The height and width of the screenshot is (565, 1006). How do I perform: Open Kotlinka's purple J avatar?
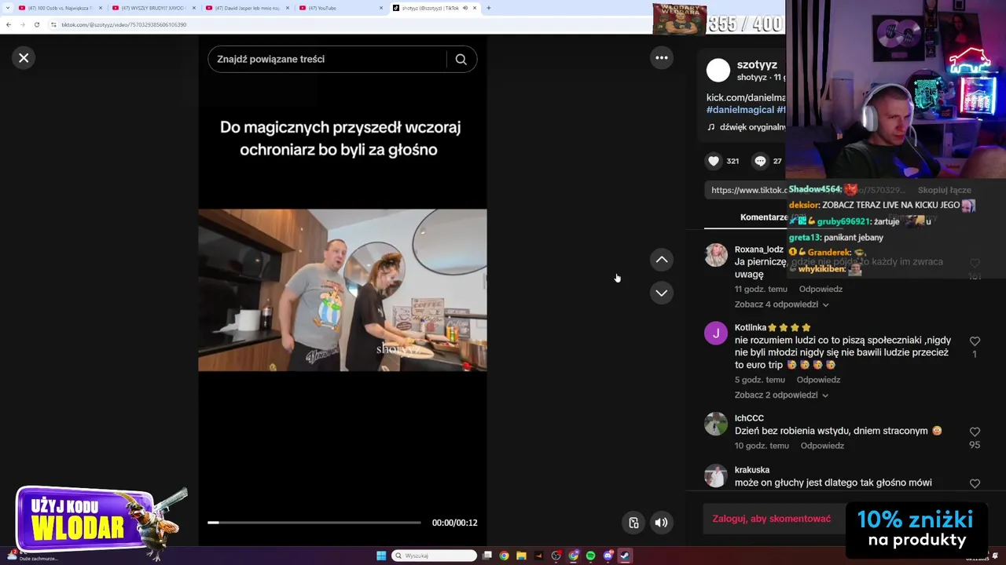pyautogui.click(x=716, y=334)
